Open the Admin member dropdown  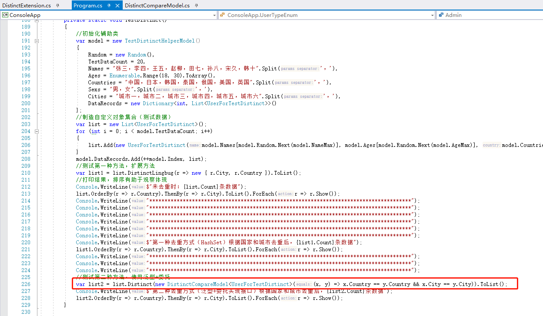tap(490, 15)
